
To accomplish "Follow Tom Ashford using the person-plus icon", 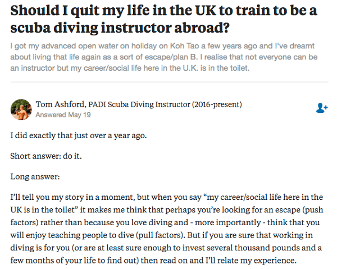I will point(322,108).
